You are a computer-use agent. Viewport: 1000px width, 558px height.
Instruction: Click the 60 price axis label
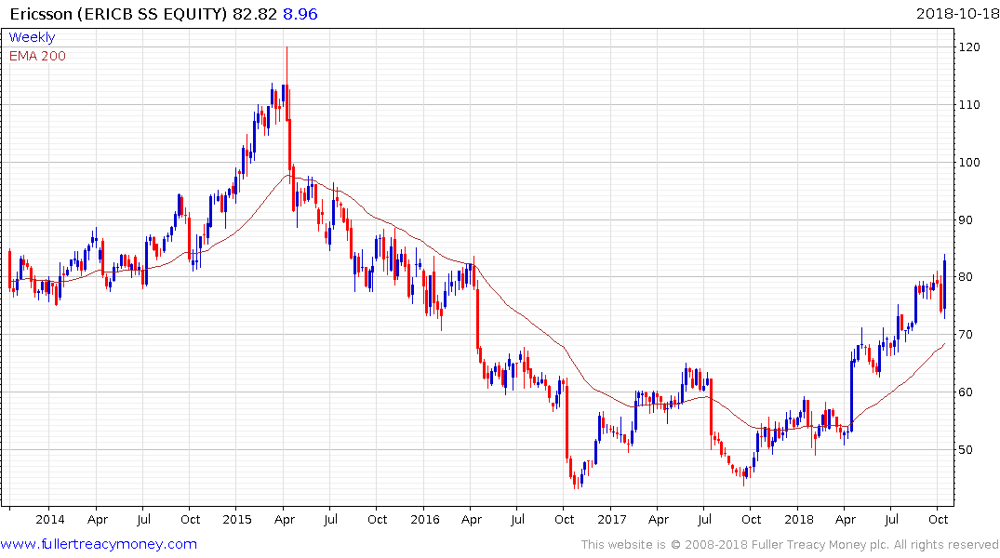coord(967,392)
